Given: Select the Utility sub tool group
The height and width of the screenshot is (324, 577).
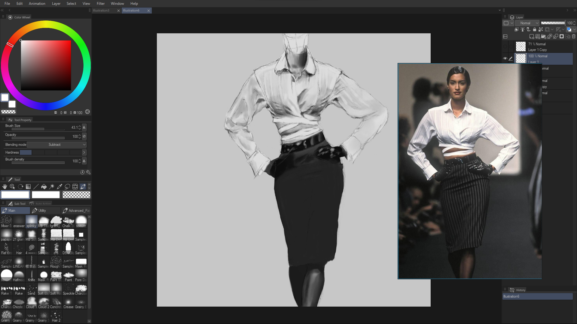Looking at the screenshot, I should coord(45,211).
